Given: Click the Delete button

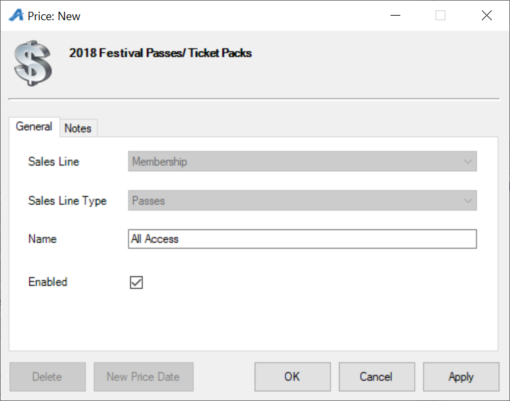Looking at the screenshot, I should click(48, 377).
